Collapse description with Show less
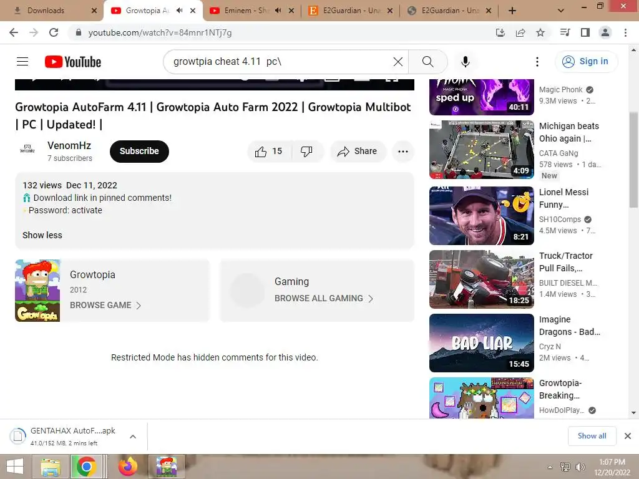The image size is (639, 479). pyautogui.click(x=42, y=235)
